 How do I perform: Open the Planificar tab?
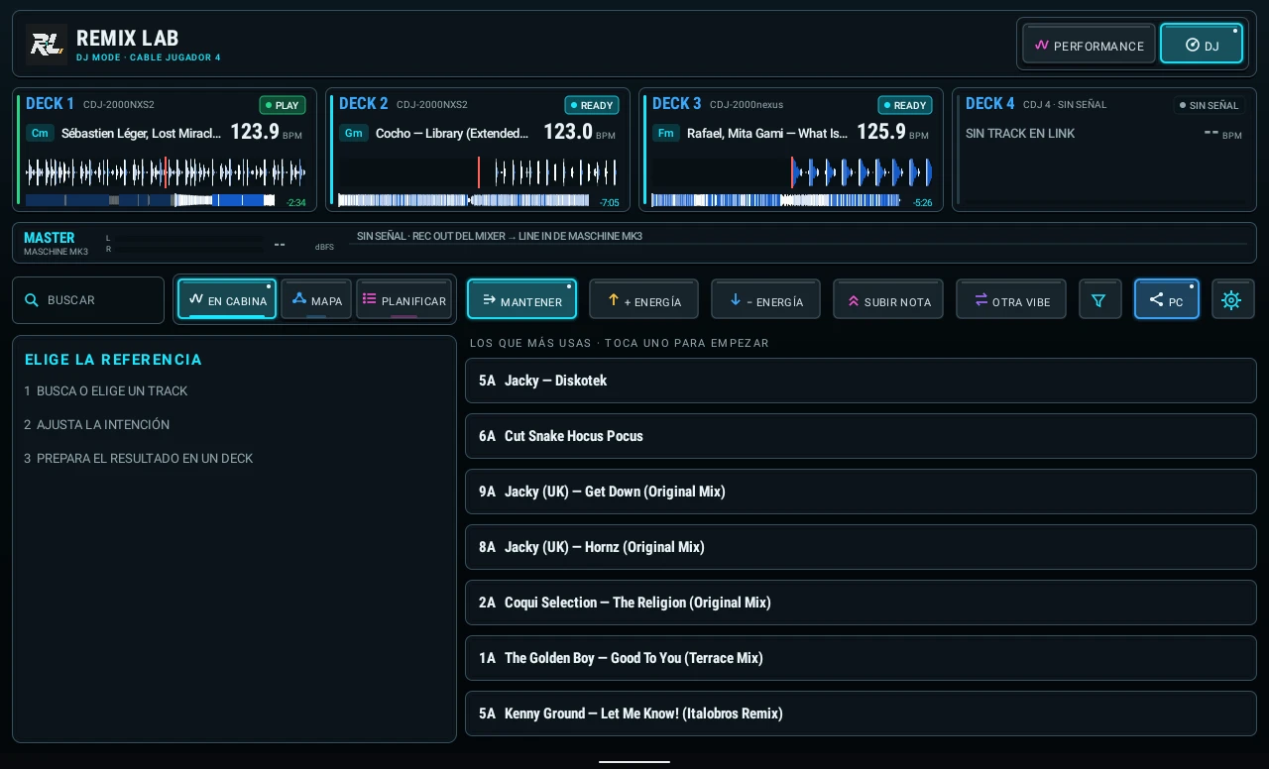(404, 299)
